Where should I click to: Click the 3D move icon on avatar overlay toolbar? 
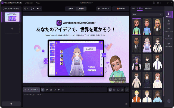click(124, 79)
